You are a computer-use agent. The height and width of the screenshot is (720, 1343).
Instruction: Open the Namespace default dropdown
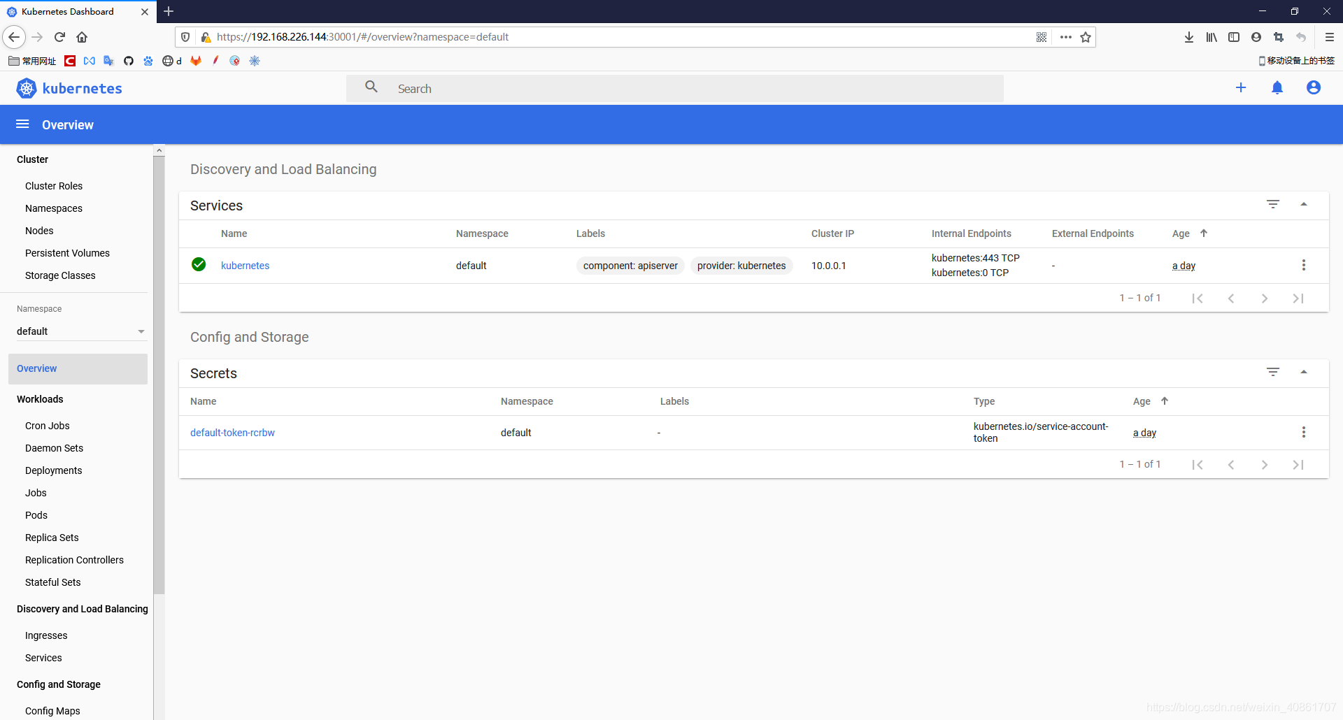[81, 331]
